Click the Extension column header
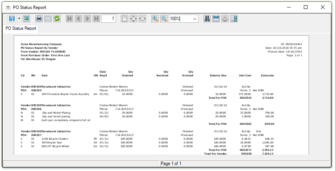 267,76
